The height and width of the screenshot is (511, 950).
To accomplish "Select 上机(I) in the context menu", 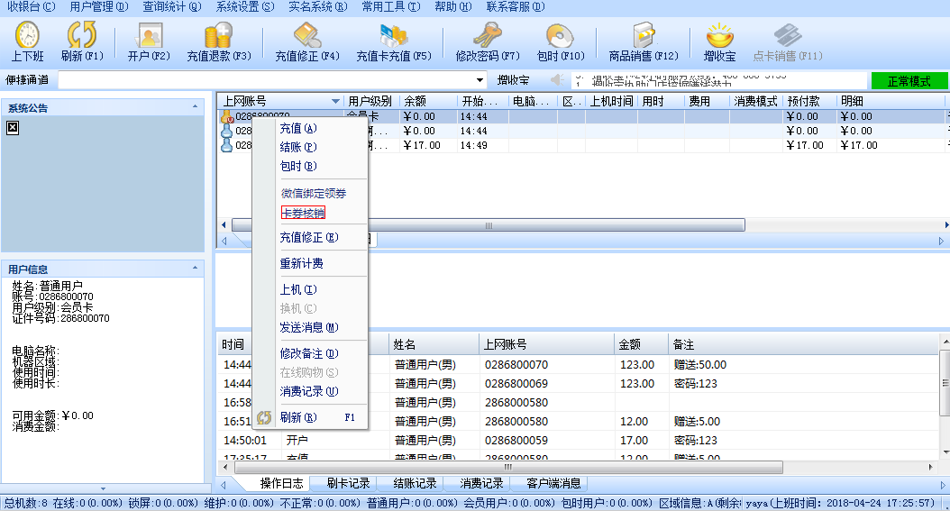I will [298, 289].
